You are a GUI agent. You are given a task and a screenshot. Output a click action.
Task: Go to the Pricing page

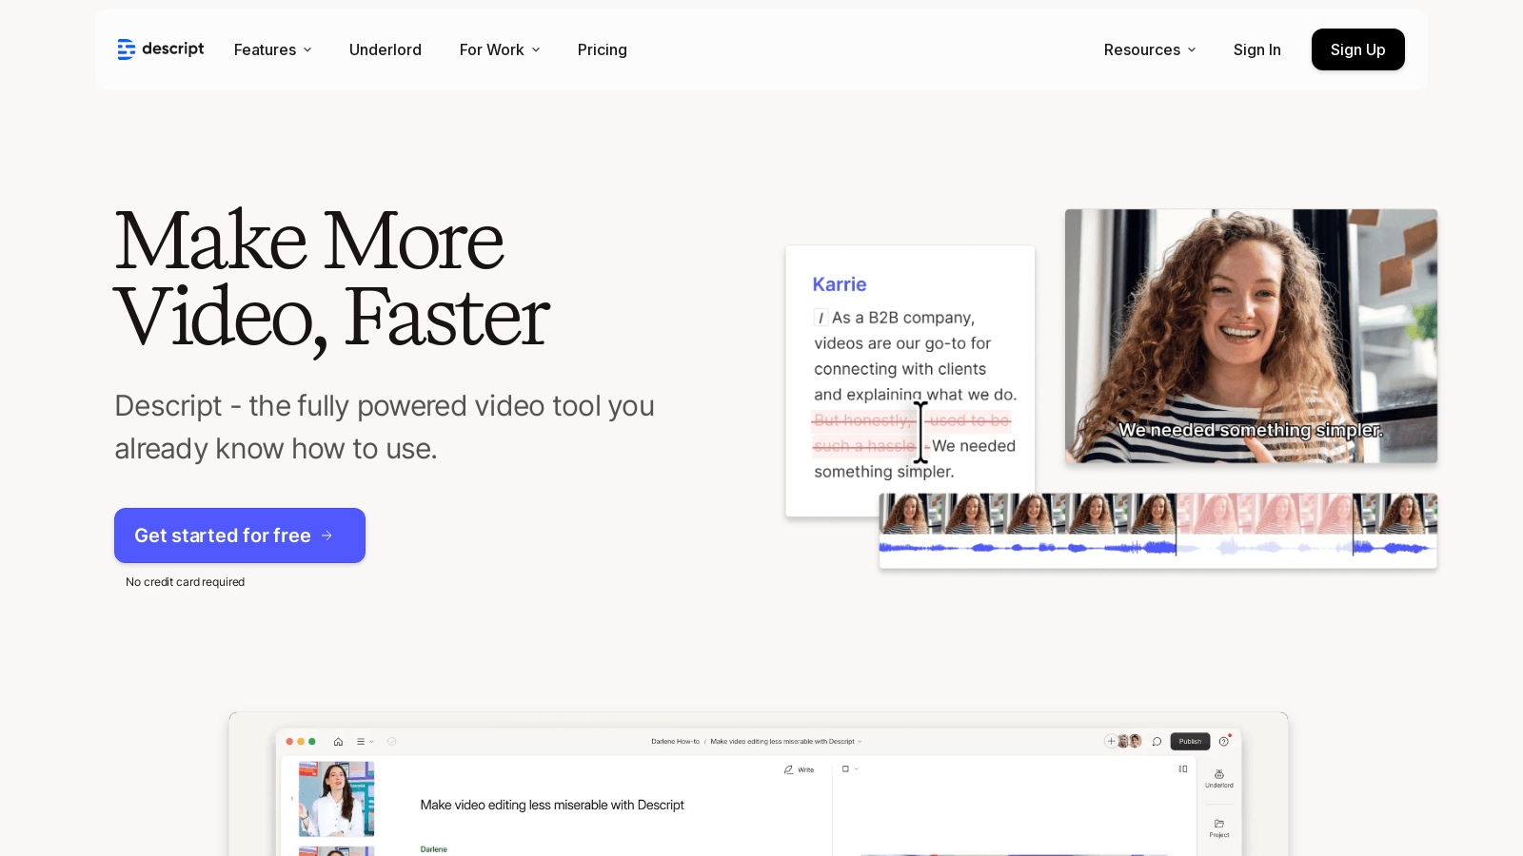603,49
